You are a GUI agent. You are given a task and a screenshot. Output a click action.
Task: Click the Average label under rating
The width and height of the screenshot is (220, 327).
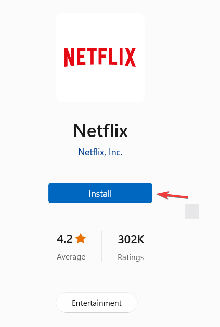pos(71,257)
